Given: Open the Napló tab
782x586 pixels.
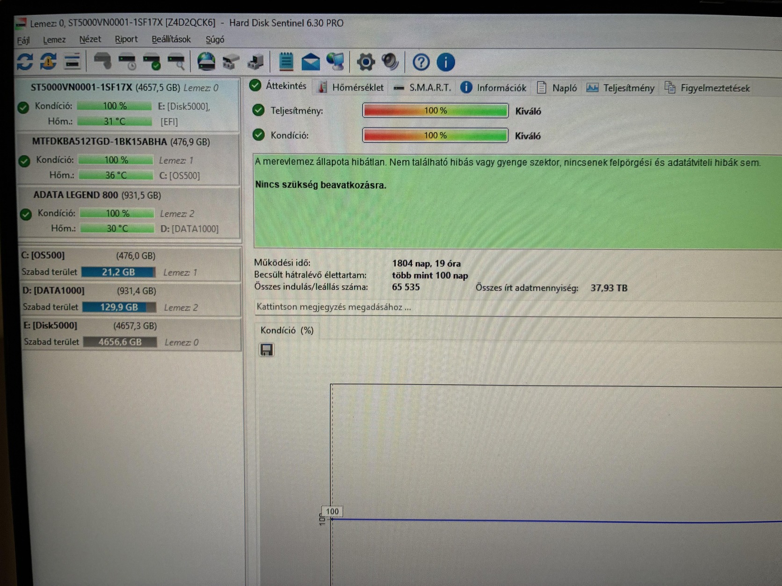Looking at the screenshot, I should tap(557, 88).
